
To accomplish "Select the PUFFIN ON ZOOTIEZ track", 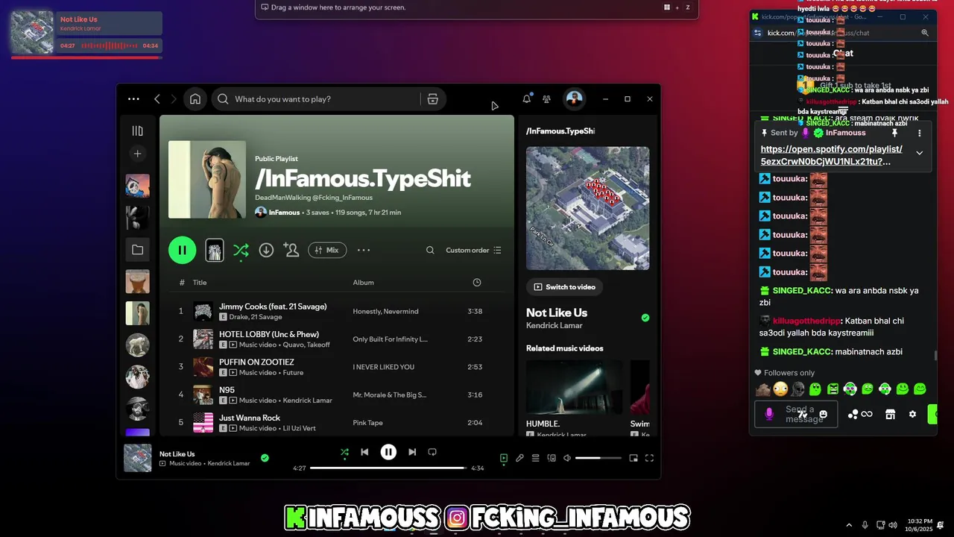I will click(337, 366).
